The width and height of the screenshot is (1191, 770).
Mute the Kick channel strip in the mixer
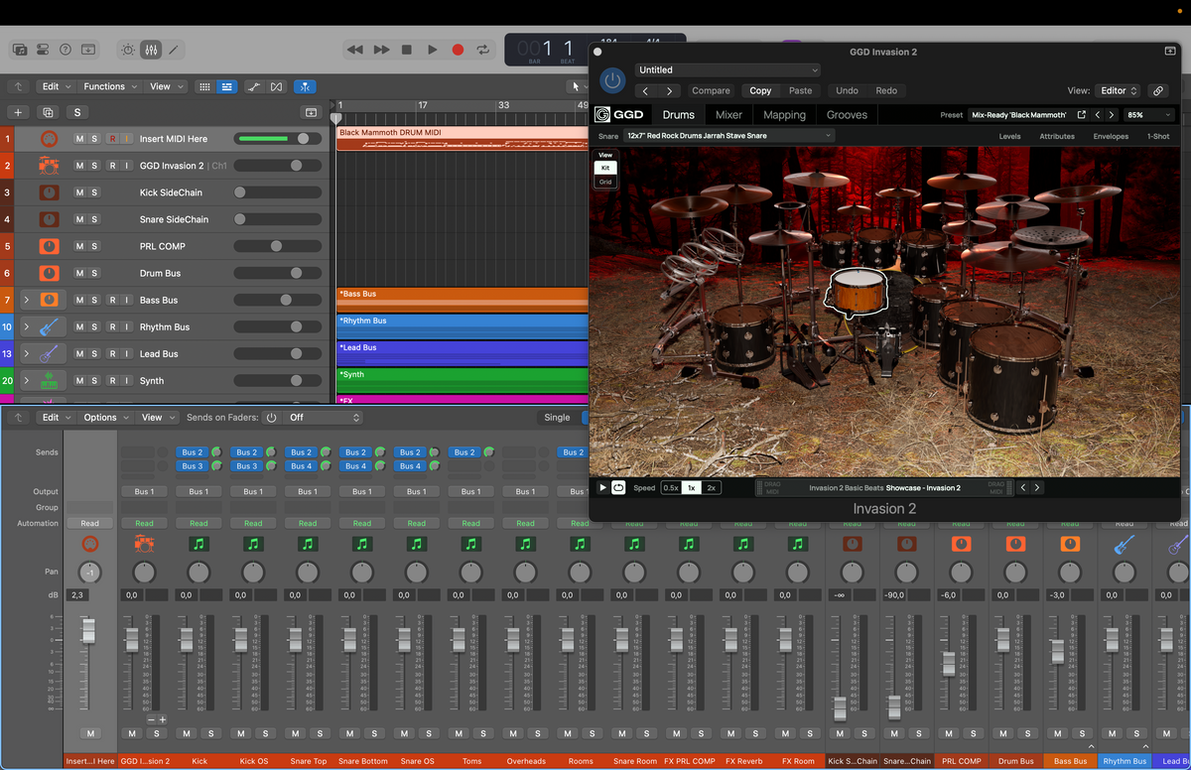pyautogui.click(x=187, y=733)
